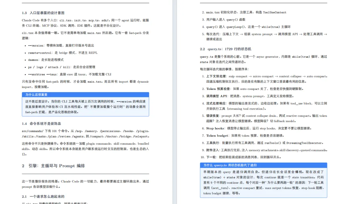Image resolution: width=345 pixels, height=204 pixels.
Task: Select list item "main.tsx 初始化状态"
Action: click(244, 12)
